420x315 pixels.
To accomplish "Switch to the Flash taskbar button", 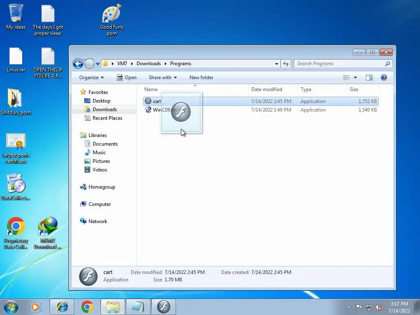I will [x=164, y=307].
